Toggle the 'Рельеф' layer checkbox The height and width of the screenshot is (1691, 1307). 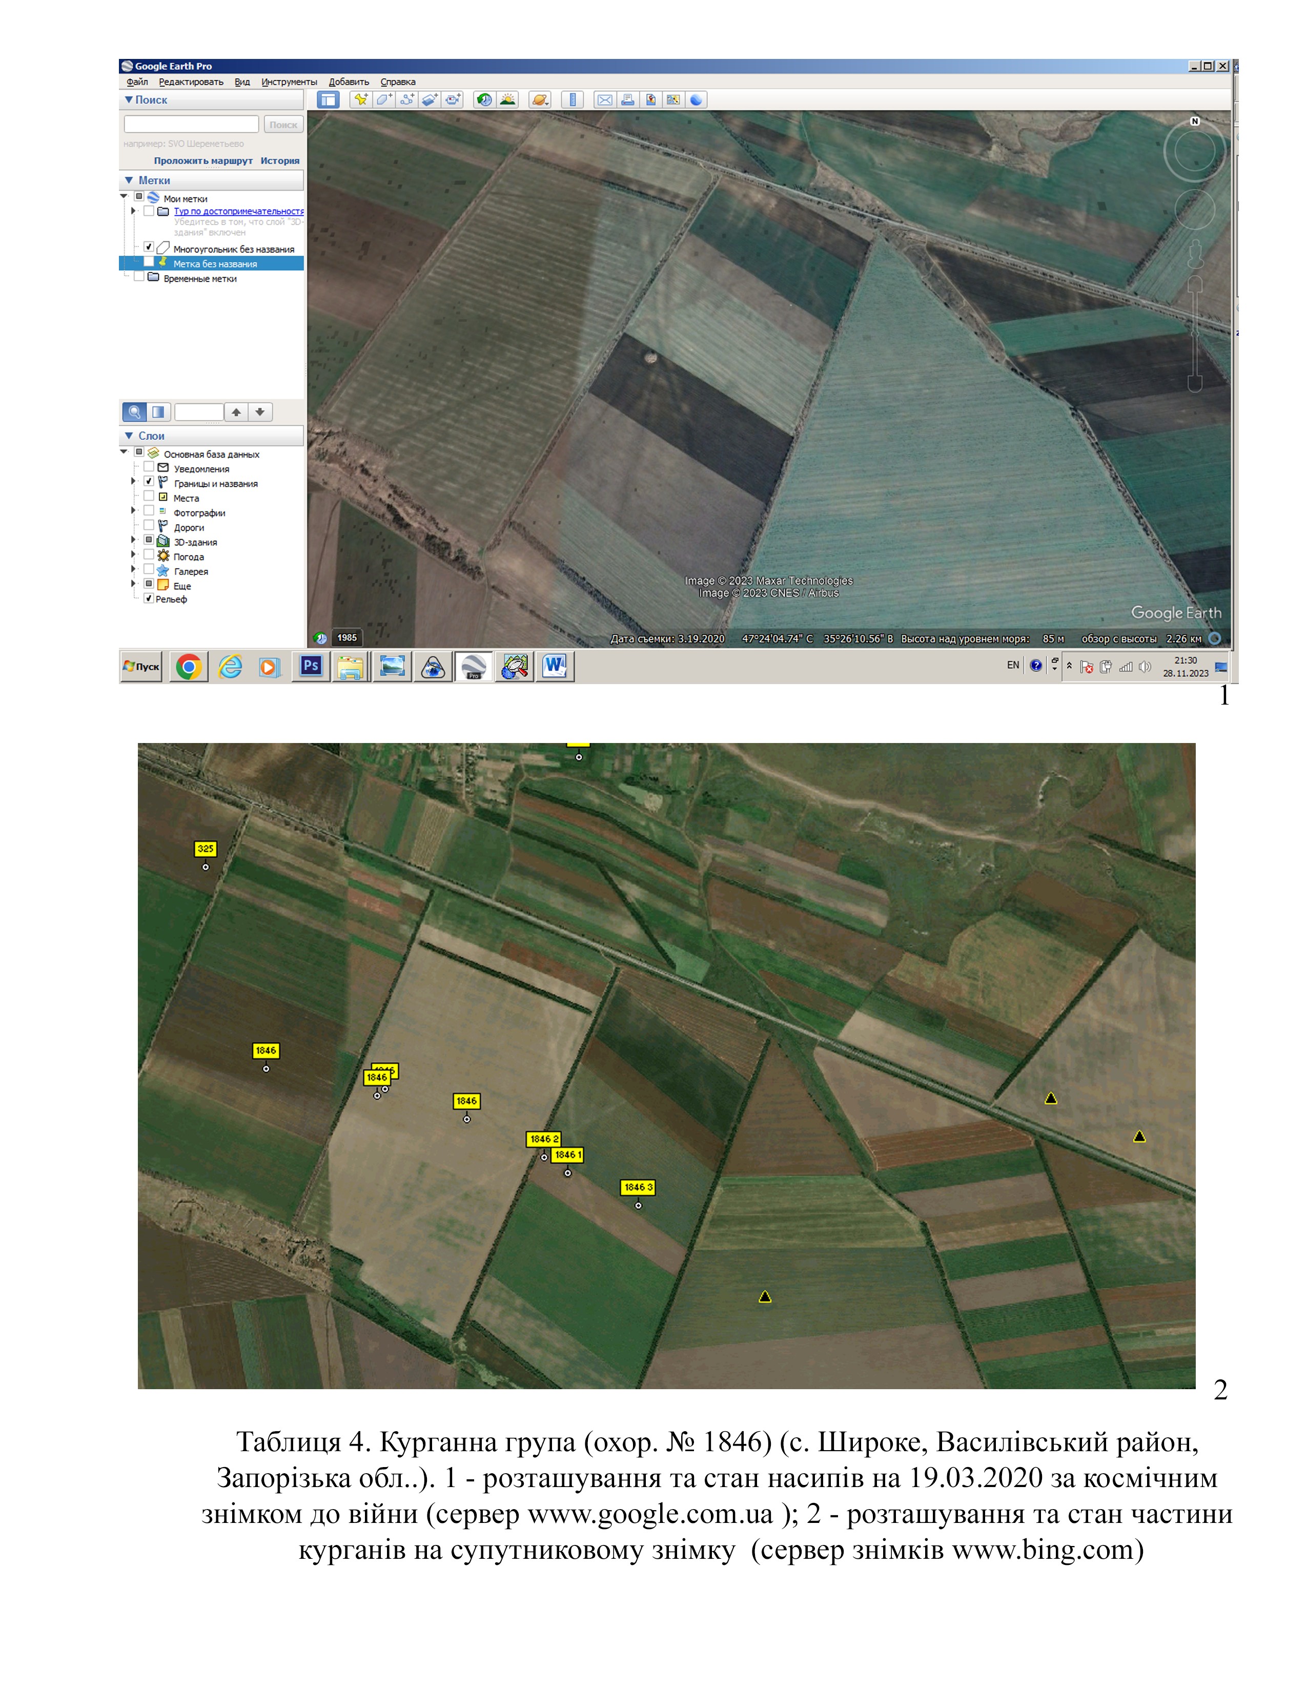point(149,599)
